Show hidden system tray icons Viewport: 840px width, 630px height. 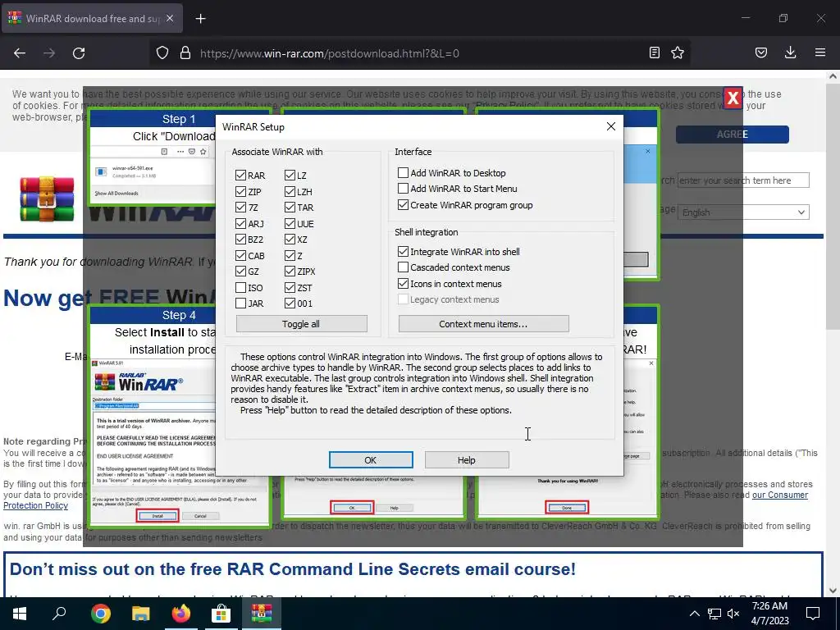tap(694, 614)
